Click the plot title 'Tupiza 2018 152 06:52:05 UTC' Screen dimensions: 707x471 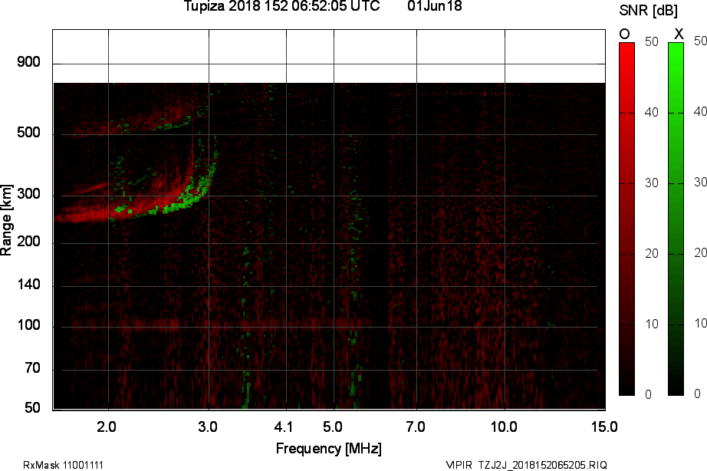coord(282,6)
